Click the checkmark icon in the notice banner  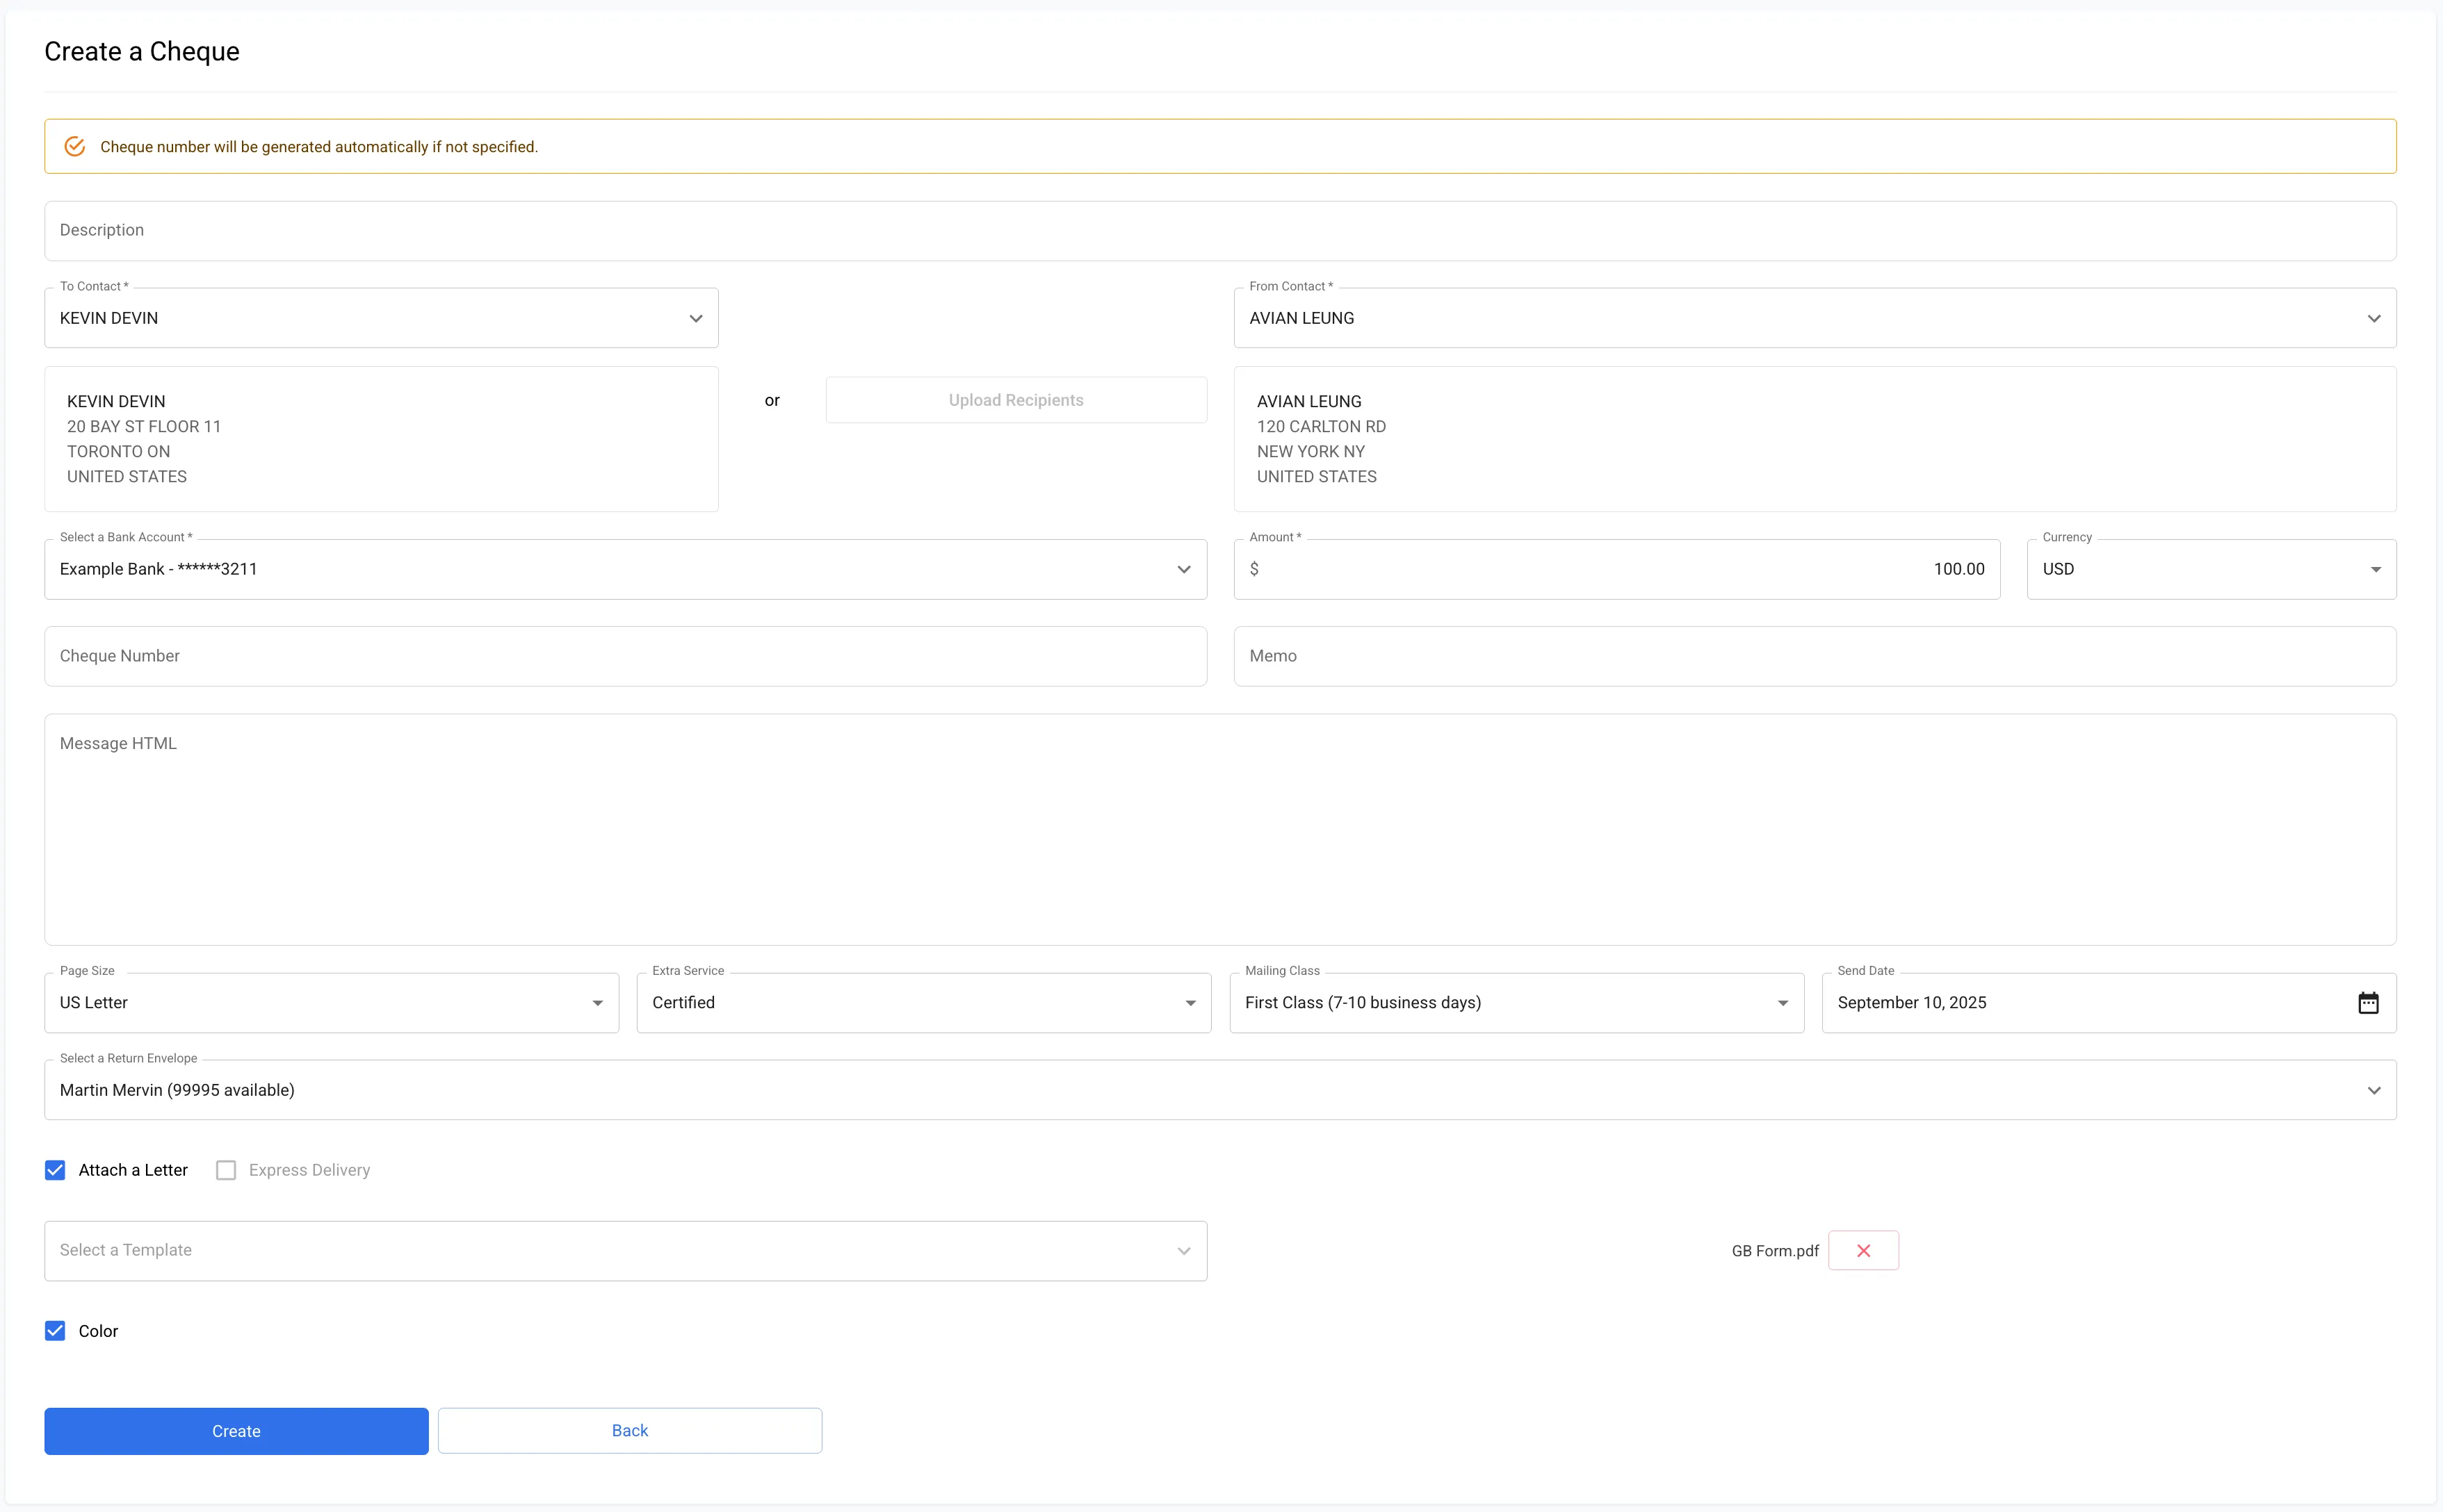point(75,145)
